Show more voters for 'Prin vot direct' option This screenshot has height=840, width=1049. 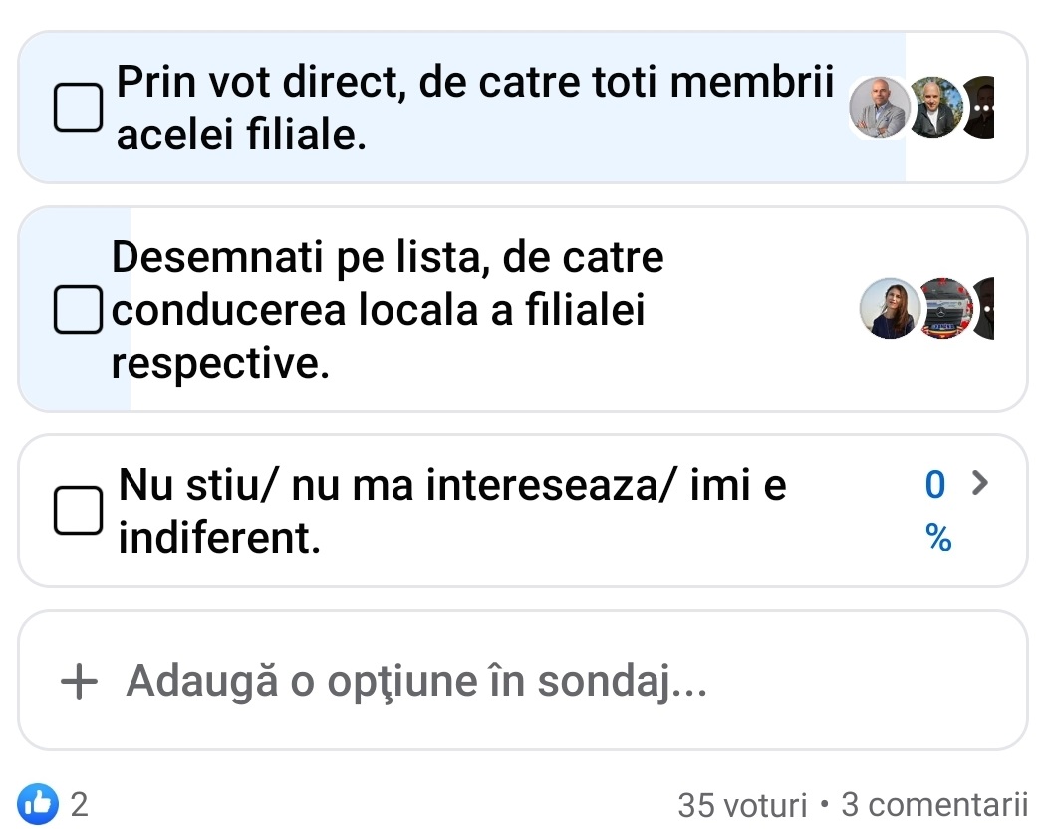pyautogui.click(x=980, y=107)
